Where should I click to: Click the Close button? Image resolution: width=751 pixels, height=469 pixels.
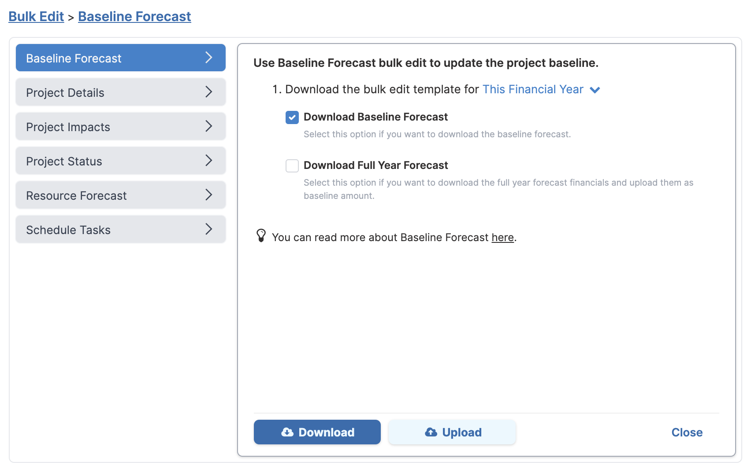pyautogui.click(x=687, y=432)
